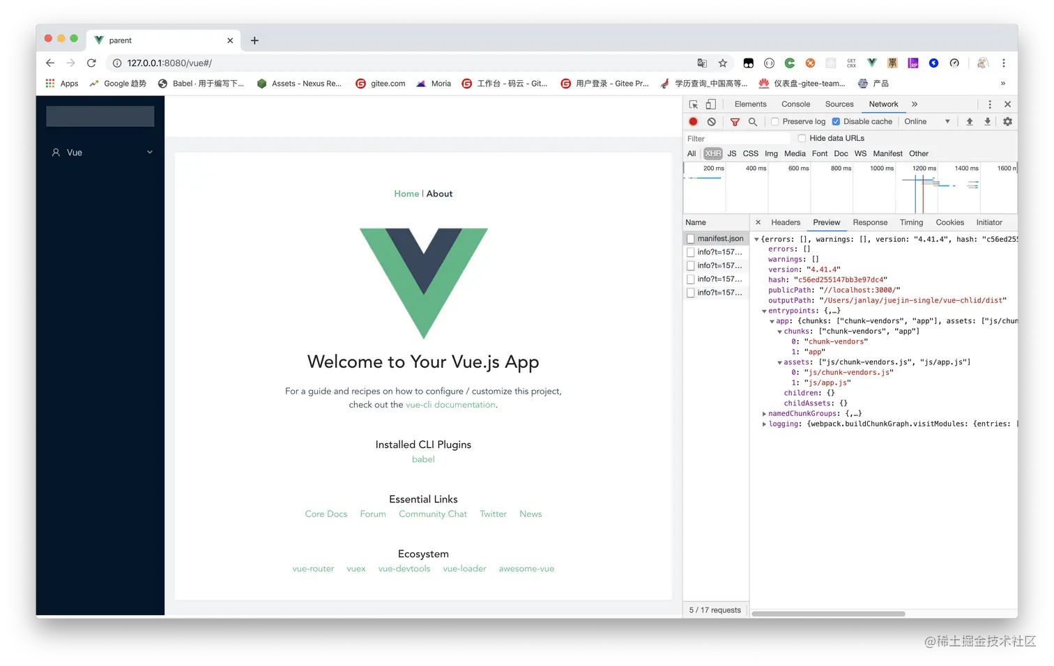Click the browser back arrow
This screenshot has width=1054, height=666.
[50, 63]
